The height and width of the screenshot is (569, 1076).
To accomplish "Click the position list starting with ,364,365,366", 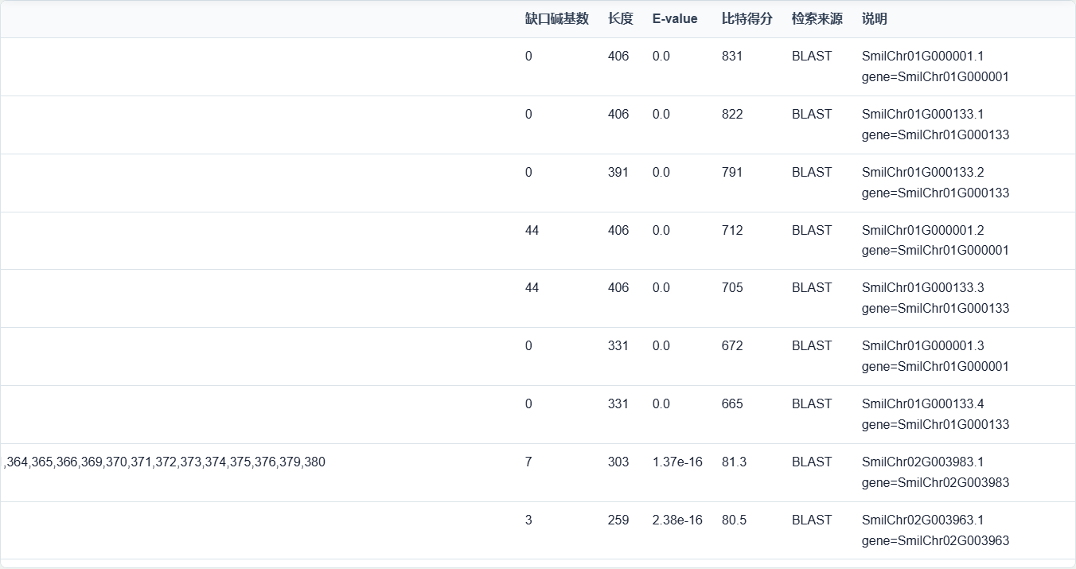I will (x=165, y=462).
